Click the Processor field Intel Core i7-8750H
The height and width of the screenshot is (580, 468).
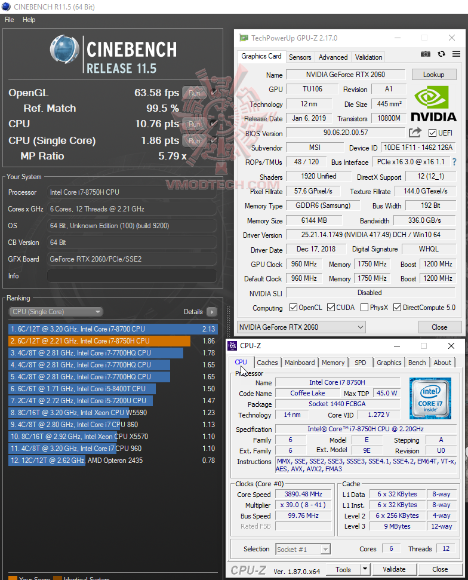click(x=131, y=192)
